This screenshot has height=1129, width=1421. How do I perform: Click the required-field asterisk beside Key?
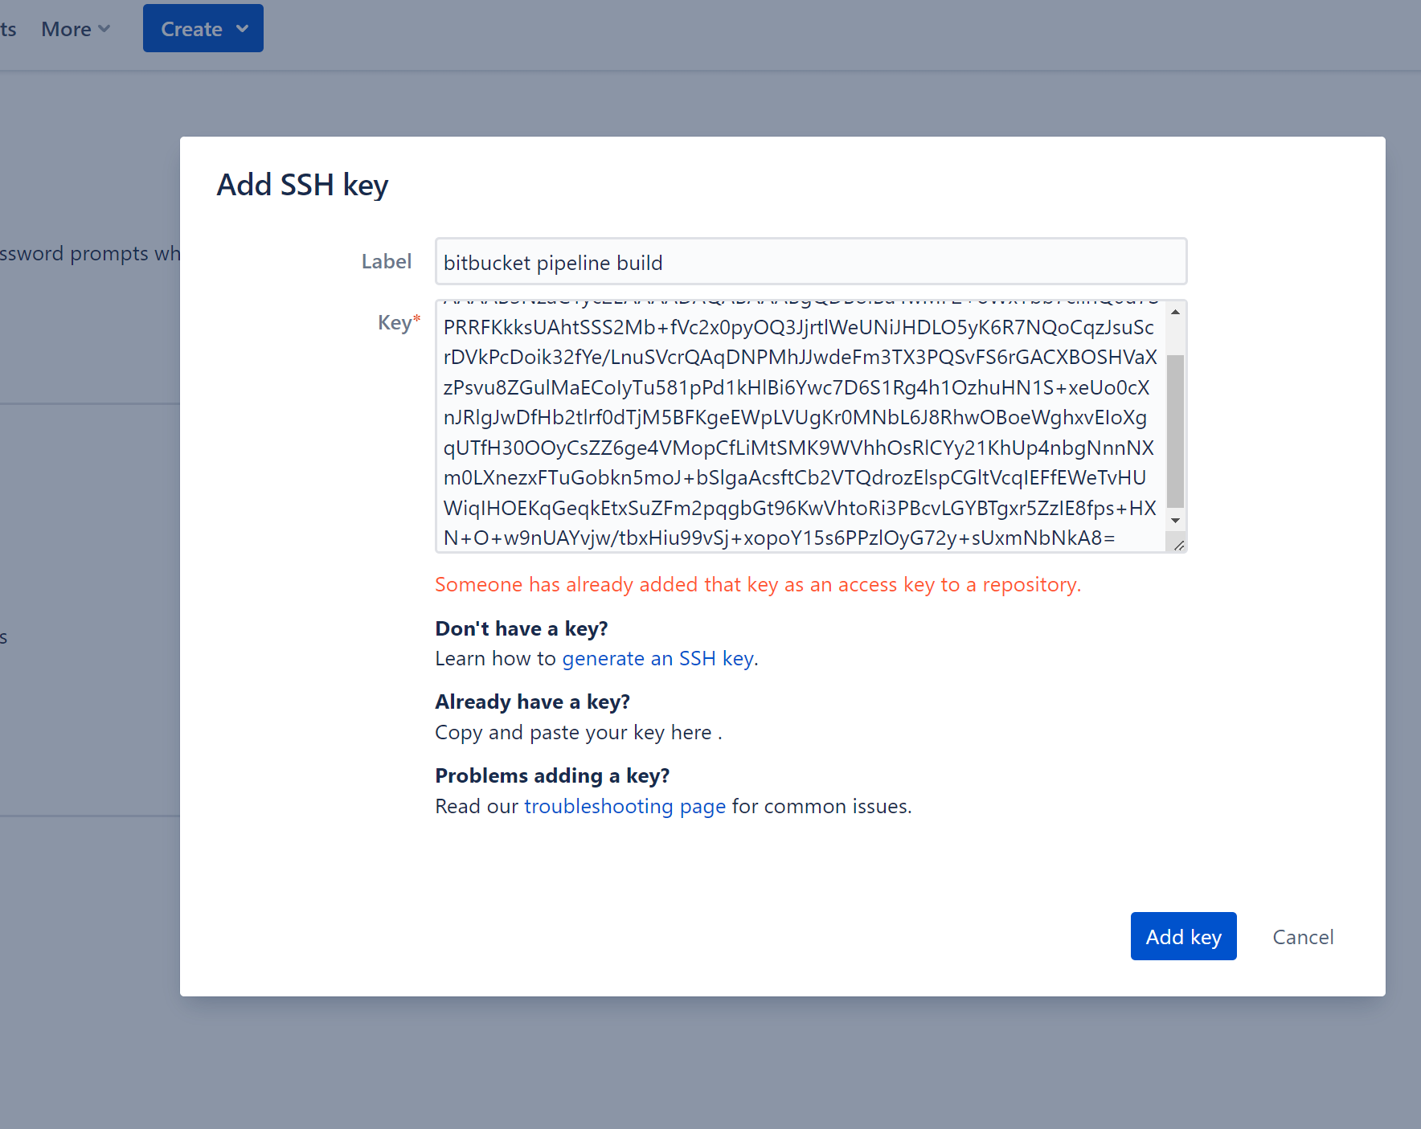click(417, 317)
